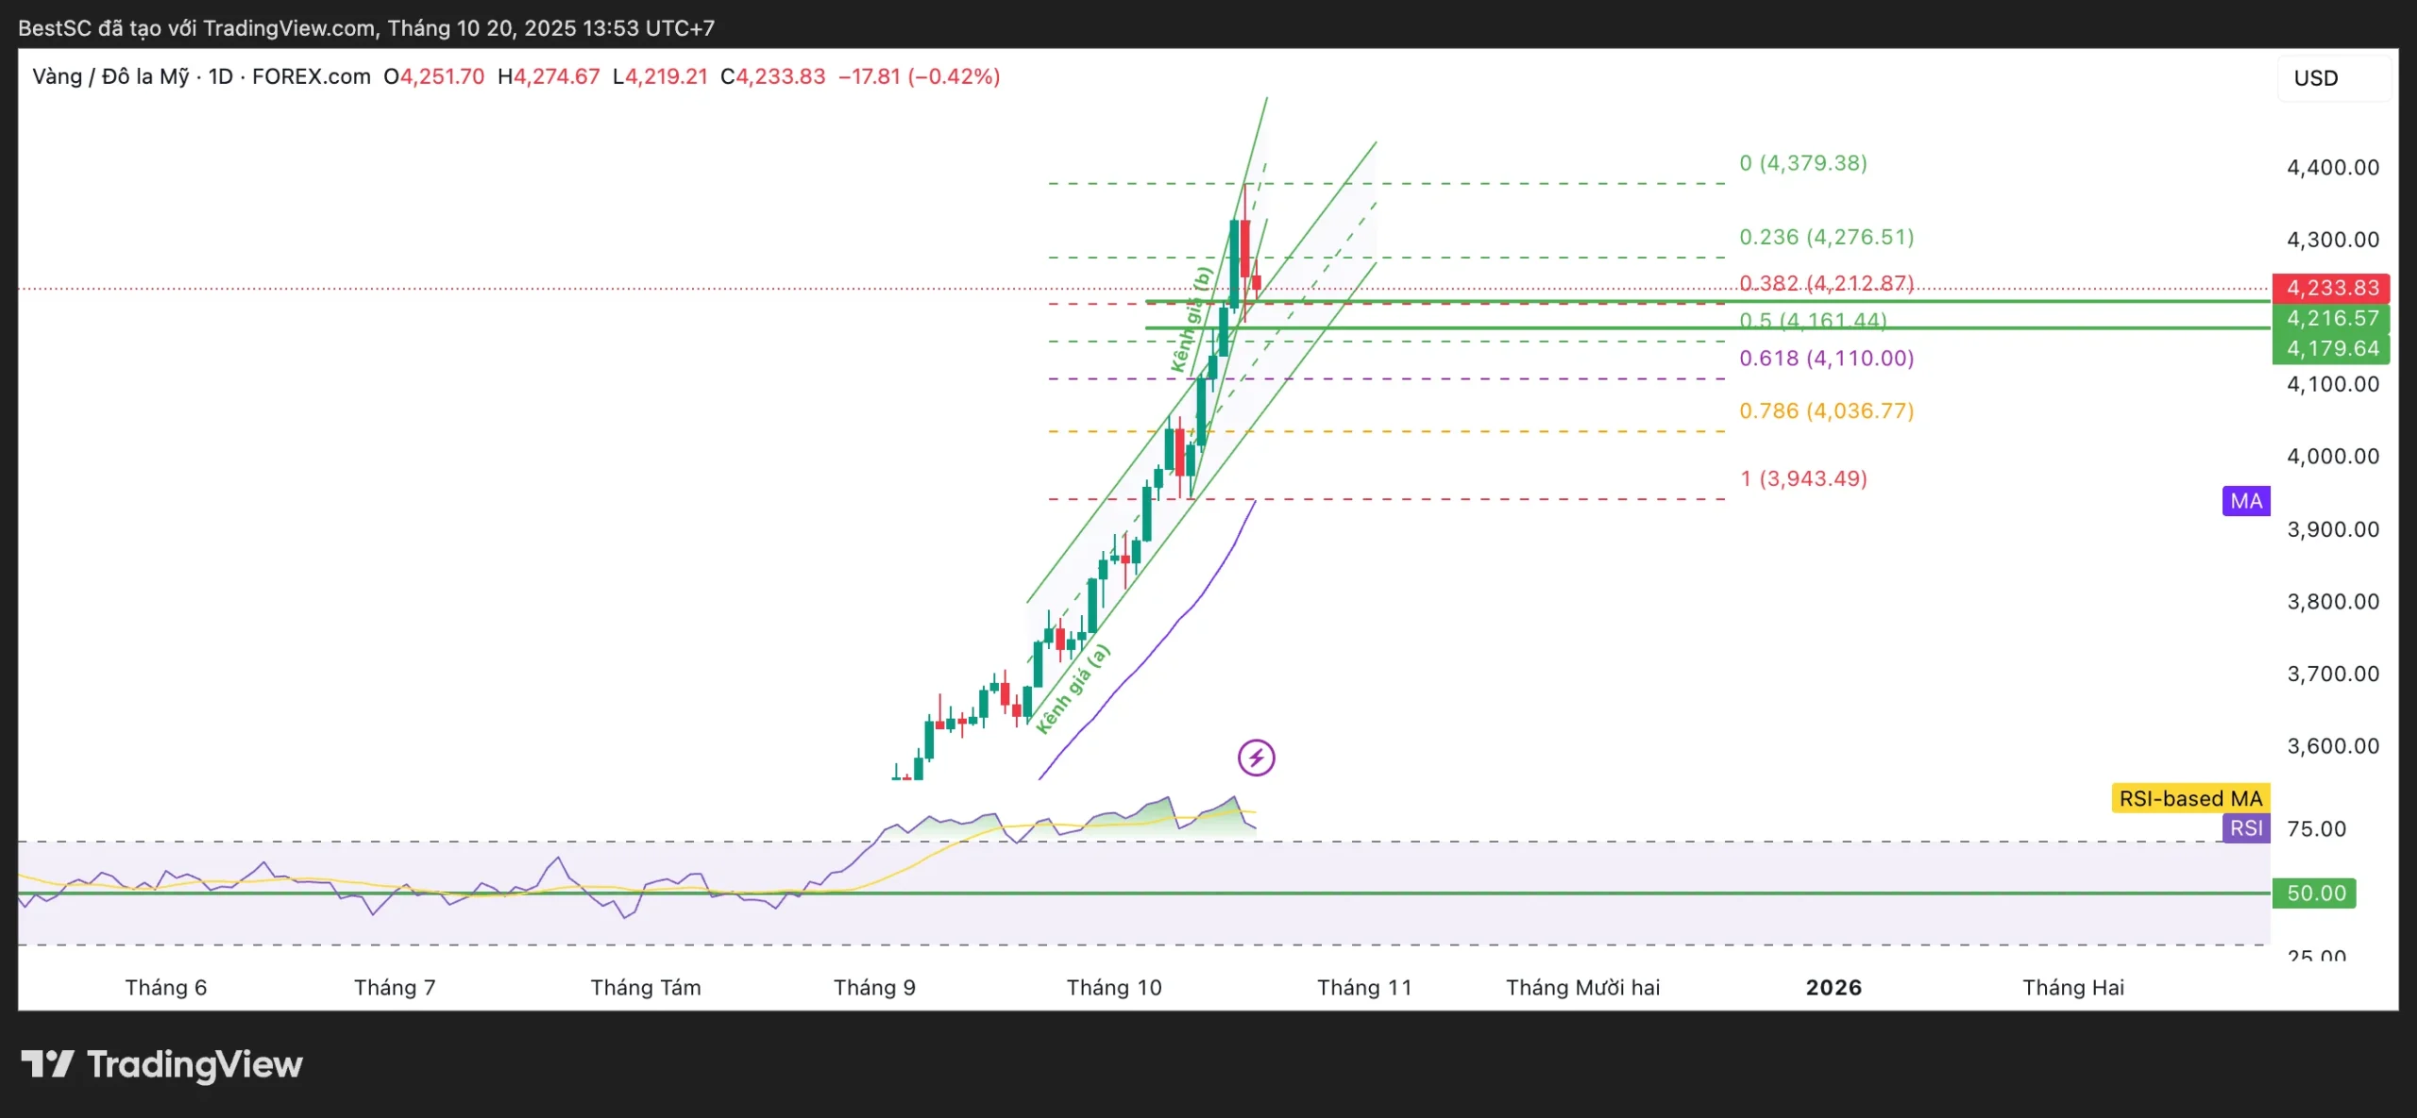Click the 4,000.00 price scale level
The width and height of the screenshot is (2417, 1118).
[2332, 457]
